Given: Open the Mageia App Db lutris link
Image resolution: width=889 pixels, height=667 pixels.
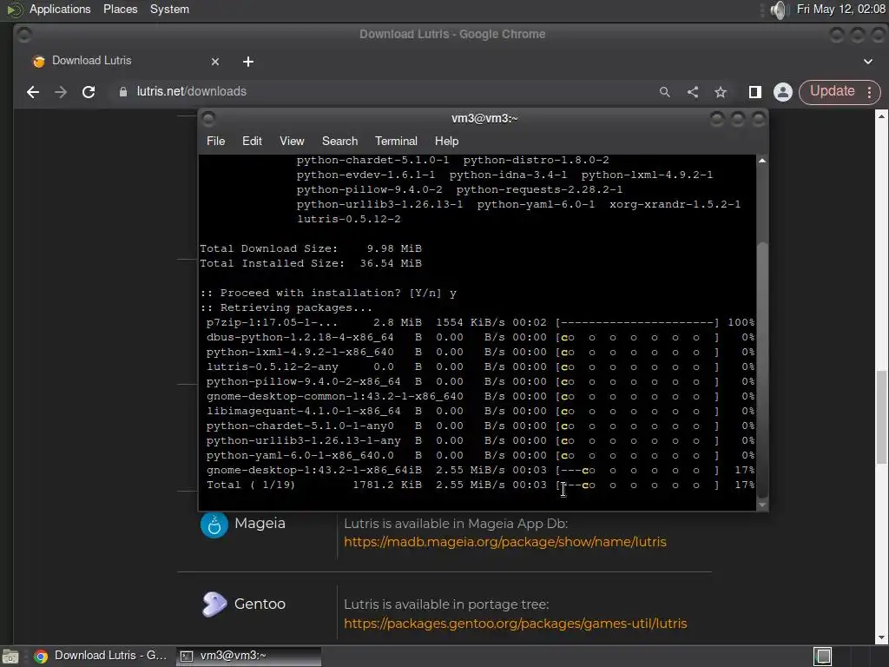Looking at the screenshot, I should tap(504, 542).
